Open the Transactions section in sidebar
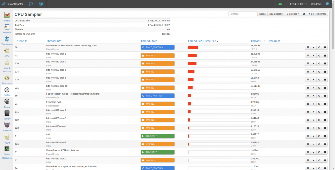Viewport: 335px width, 170px height. coord(7,40)
